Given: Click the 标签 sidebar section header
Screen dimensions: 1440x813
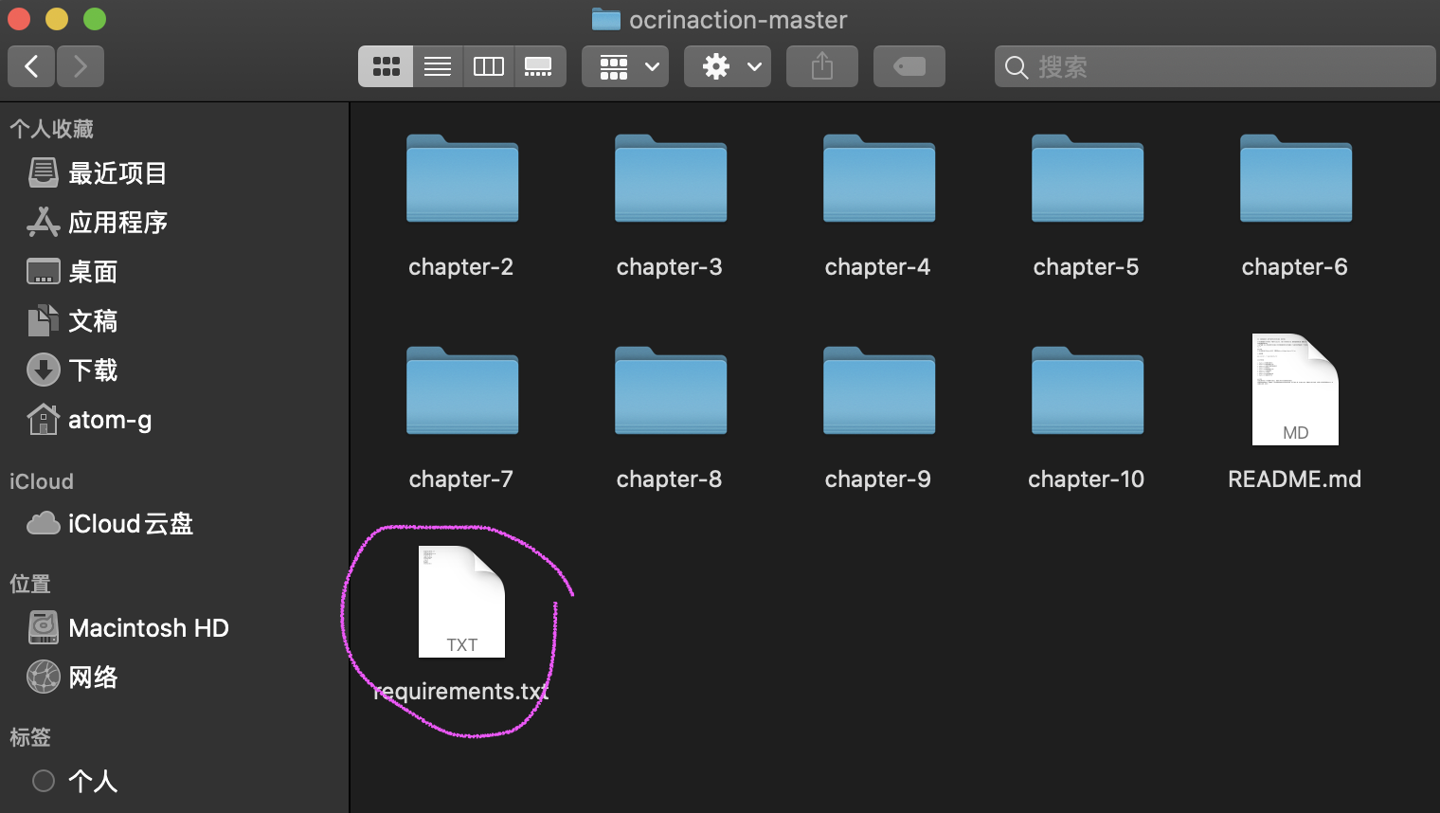Looking at the screenshot, I should point(30,737).
